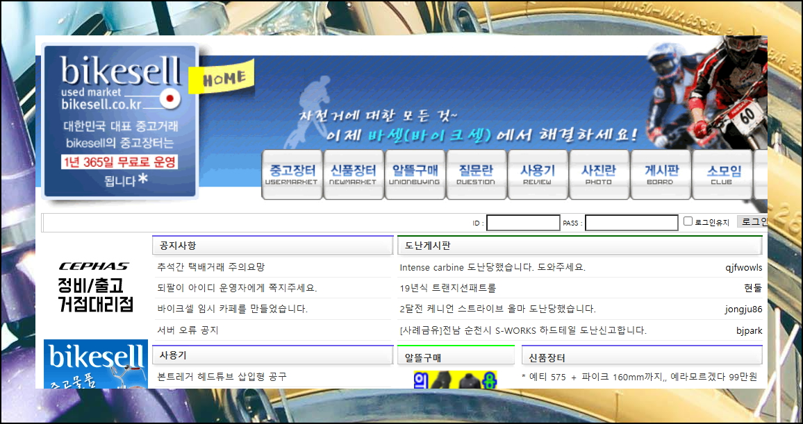This screenshot has width=803, height=424.
Task: Click the 로그인 button
Action: pos(752,222)
